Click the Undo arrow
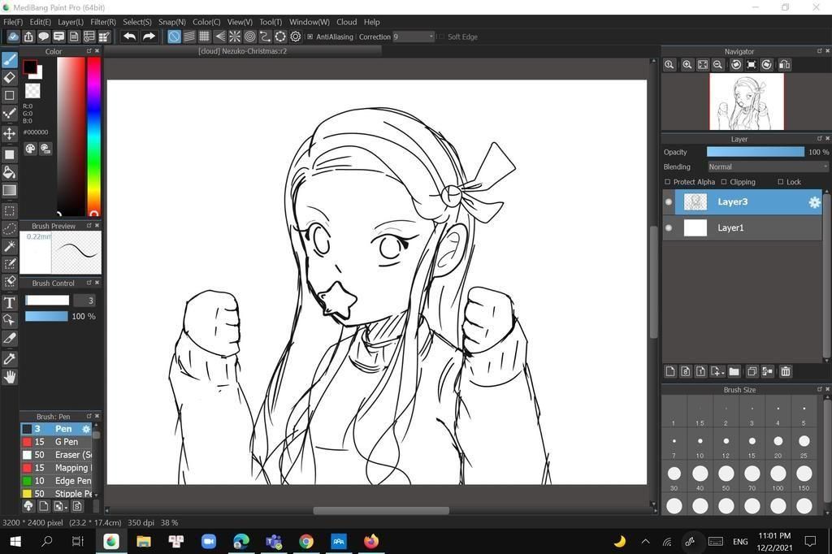Viewport: 832px width, 554px height. click(129, 37)
